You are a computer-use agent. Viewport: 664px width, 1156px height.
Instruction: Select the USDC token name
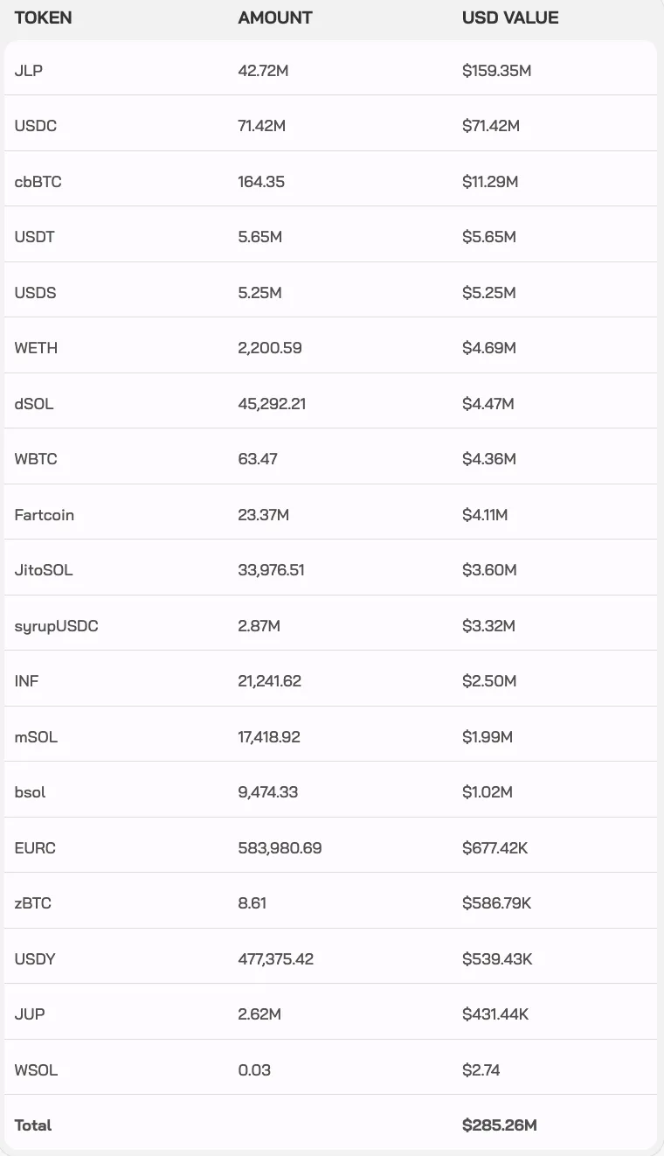pos(36,126)
